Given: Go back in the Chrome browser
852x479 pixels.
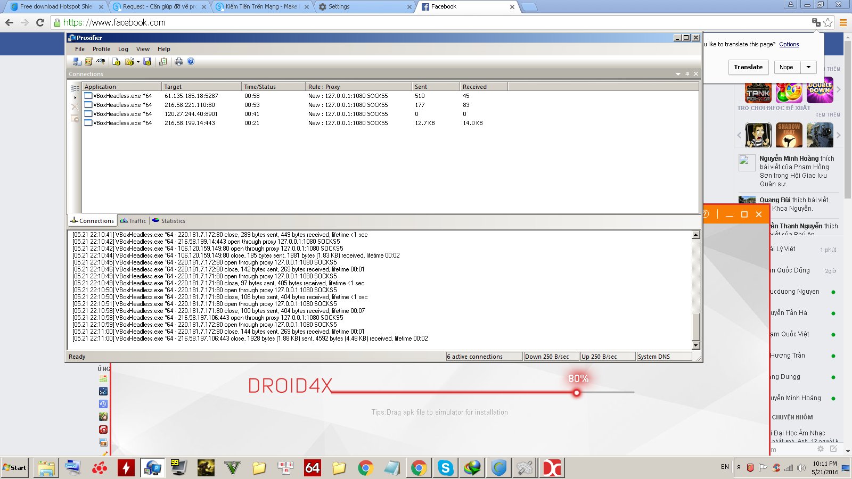Looking at the screenshot, I should [9, 22].
